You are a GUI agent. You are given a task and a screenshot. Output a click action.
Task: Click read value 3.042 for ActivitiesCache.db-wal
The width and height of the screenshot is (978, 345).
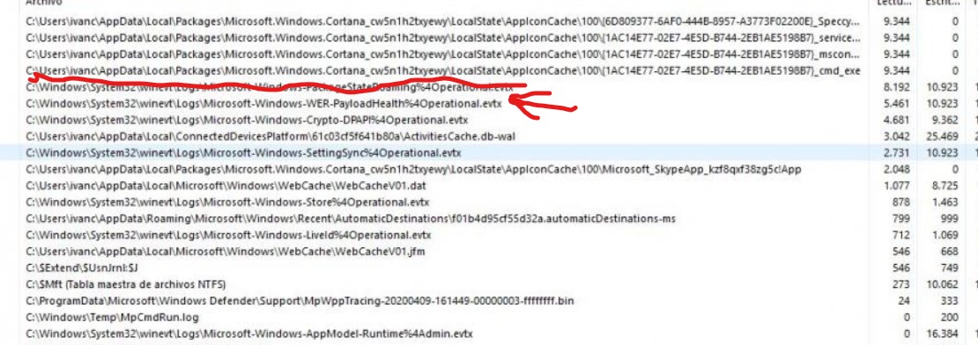click(x=896, y=136)
